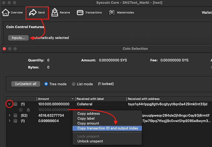Screen dimensions: 212x147
Task: Select Copy address from context menu
Action: (88, 114)
